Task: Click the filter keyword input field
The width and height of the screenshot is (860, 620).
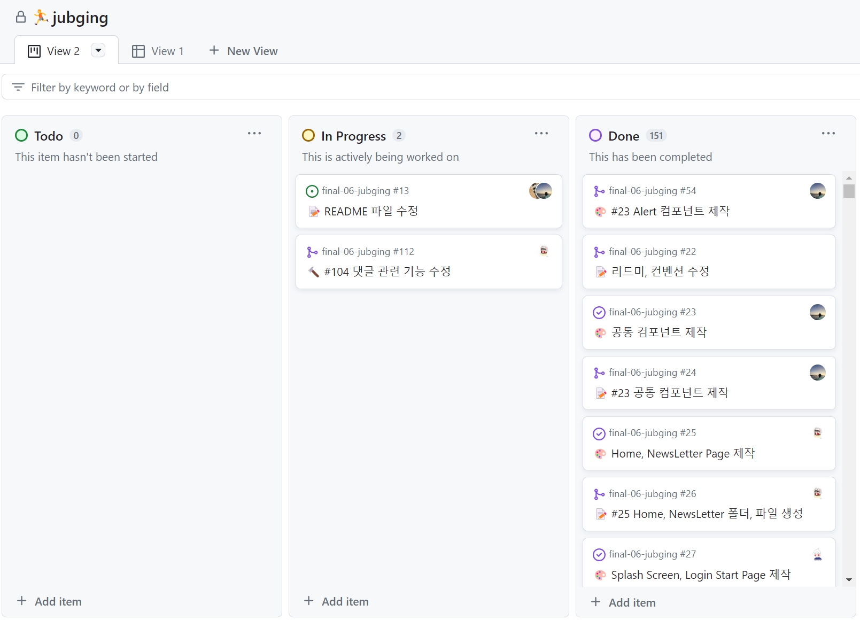Action: point(214,87)
